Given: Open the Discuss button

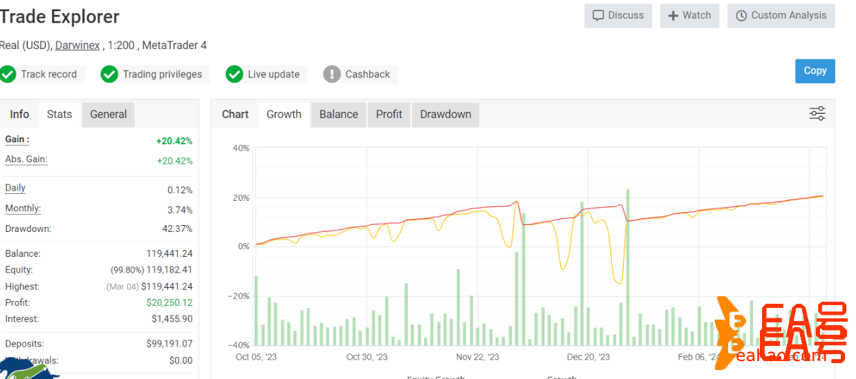Looking at the screenshot, I should tap(618, 15).
